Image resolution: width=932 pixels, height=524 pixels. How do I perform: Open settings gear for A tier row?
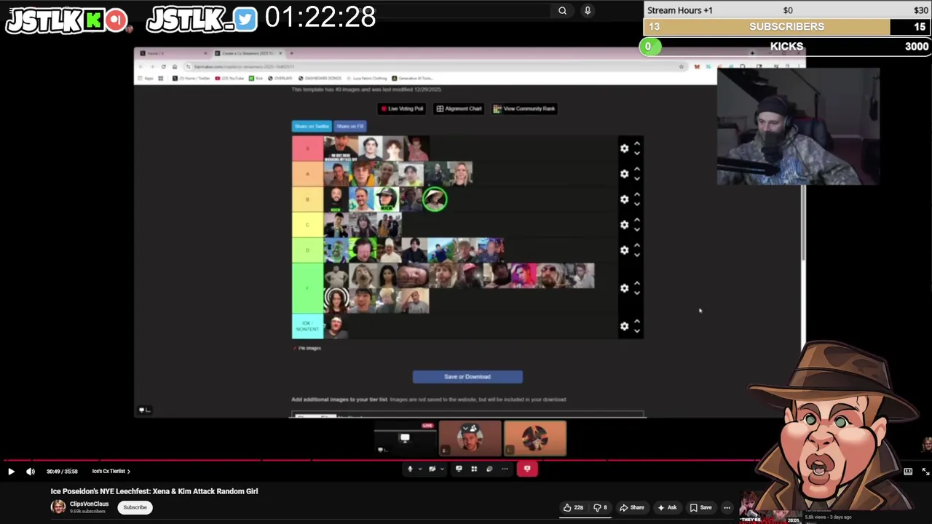tap(624, 174)
